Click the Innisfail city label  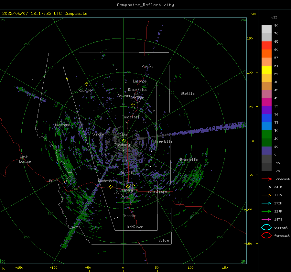131,117
